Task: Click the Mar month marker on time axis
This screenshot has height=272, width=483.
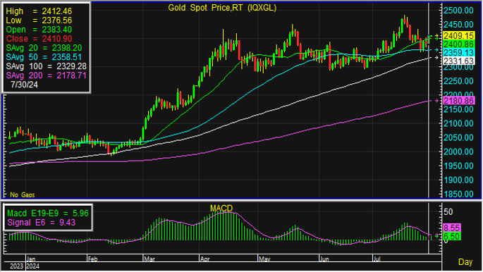Action: coord(149,259)
